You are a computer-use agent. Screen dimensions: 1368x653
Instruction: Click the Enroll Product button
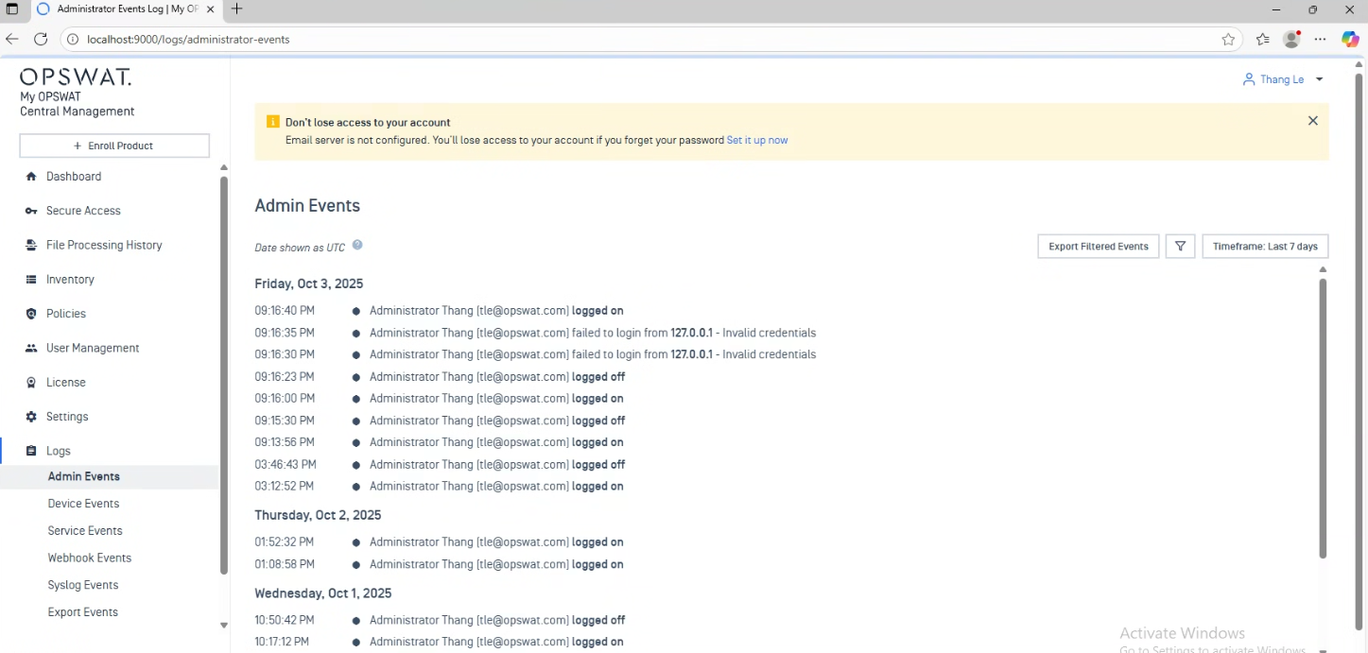[114, 146]
